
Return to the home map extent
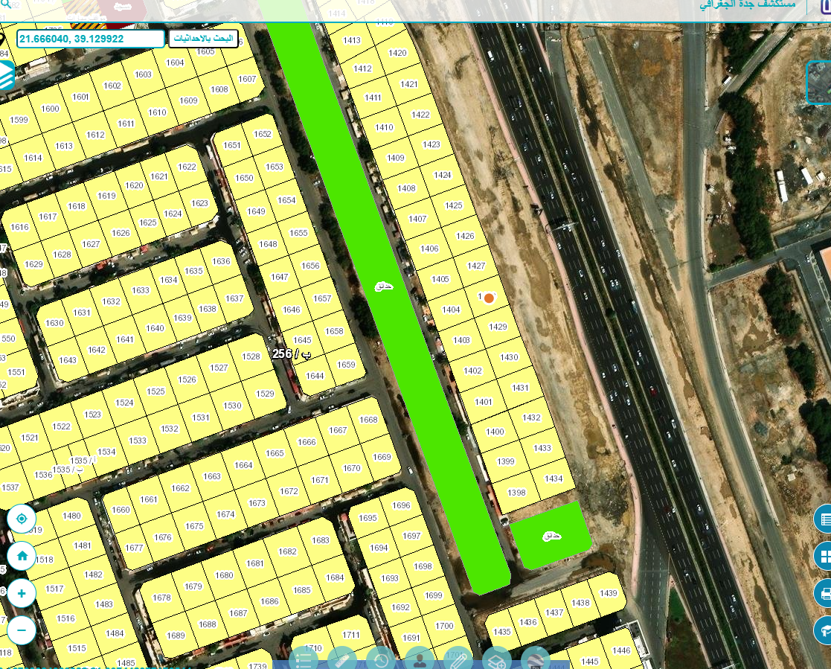[22, 556]
